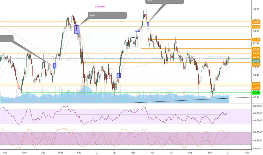
Task: Select the blue rectangle in early April
Action: click(119, 76)
